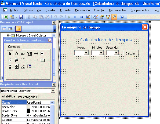Select the TextBox 'ab|' control tool
The height and width of the screenshot is (124, 160).
[23, 53]
